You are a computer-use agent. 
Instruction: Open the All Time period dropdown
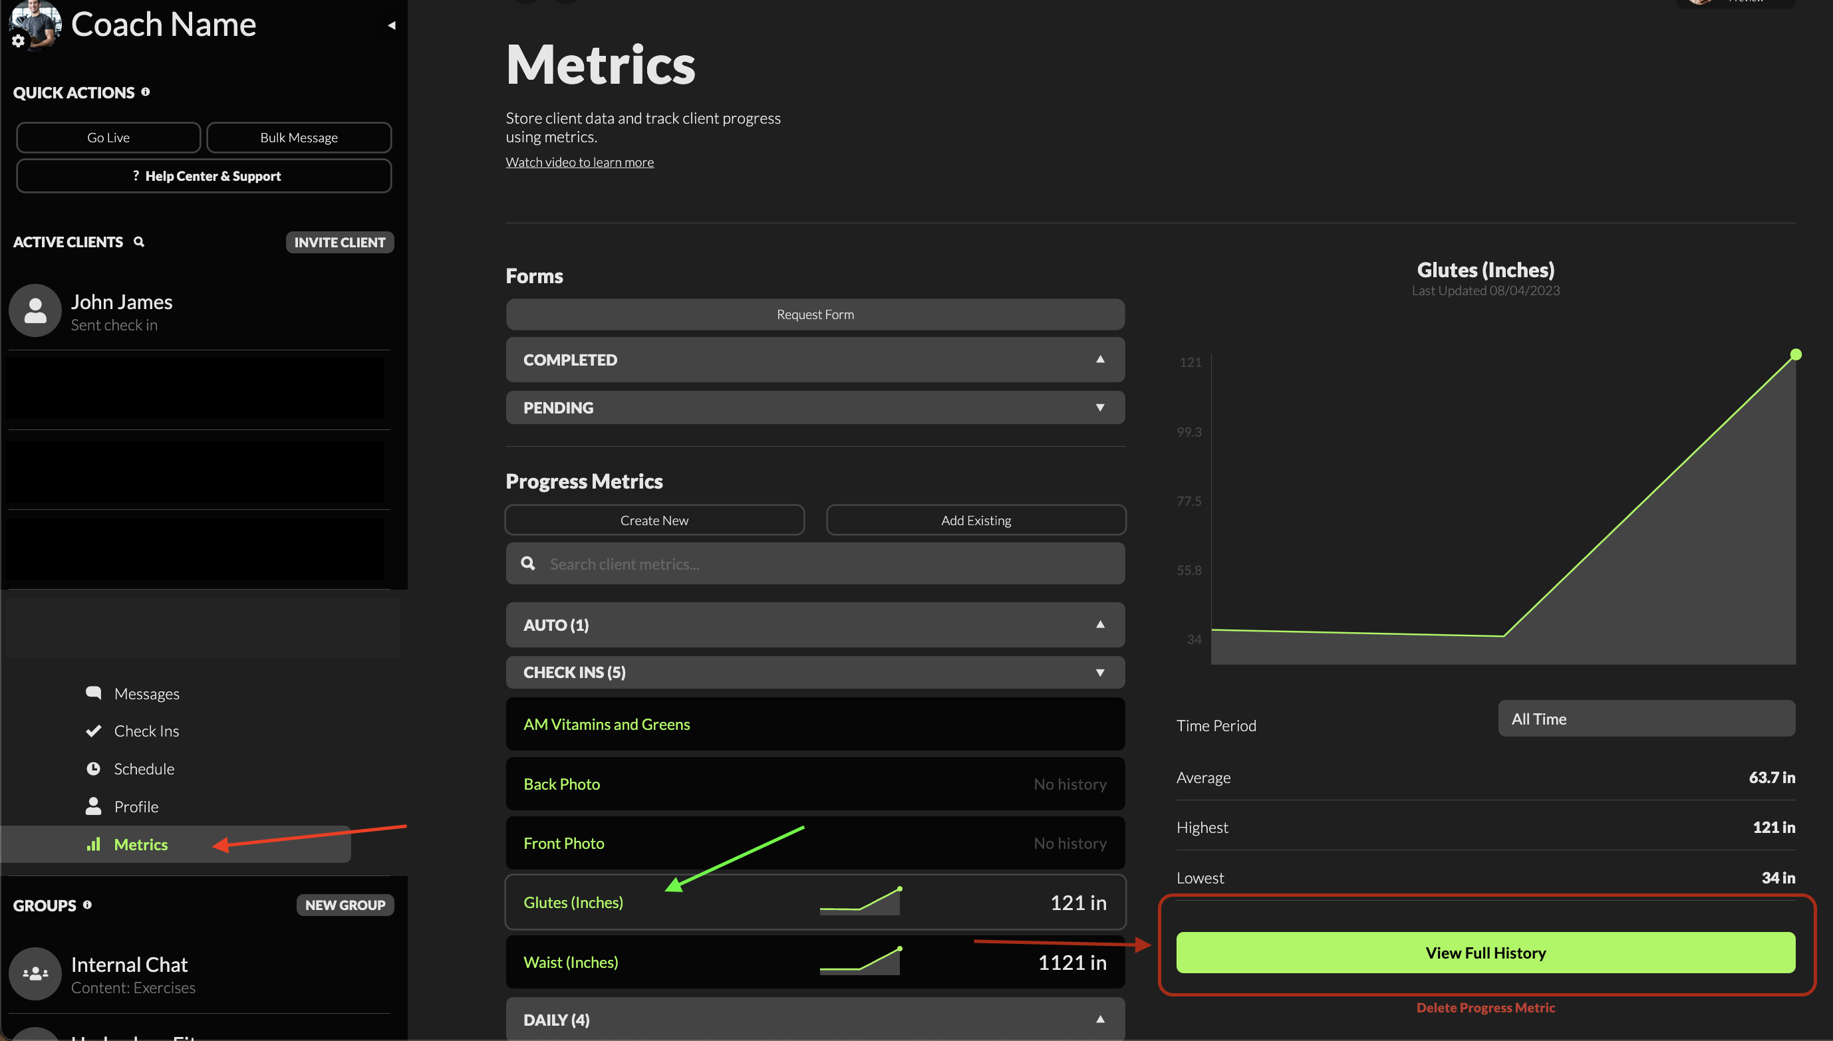(x=1646, y=719)
